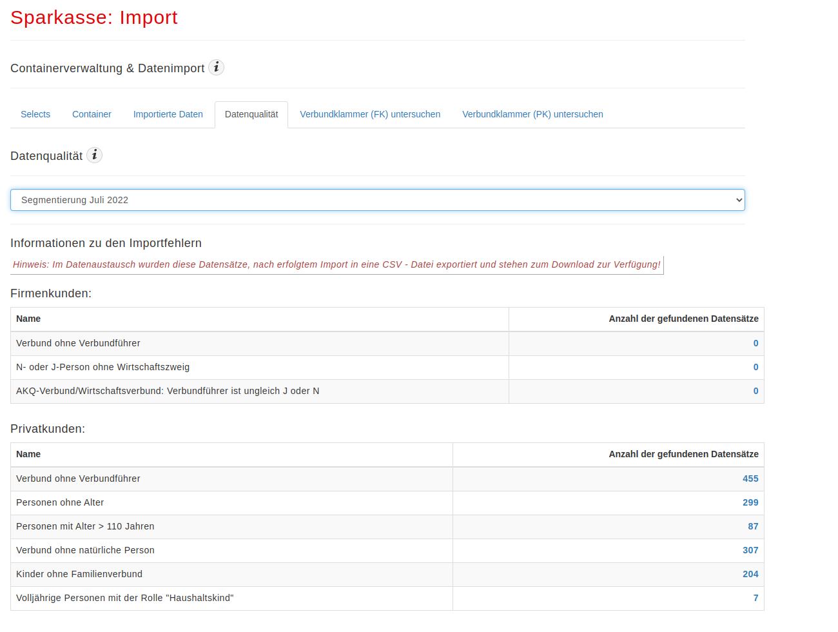Click the red Hinweis CSV export notice
Viewport: 838px width, 632px height.
[x=336, y=264]
